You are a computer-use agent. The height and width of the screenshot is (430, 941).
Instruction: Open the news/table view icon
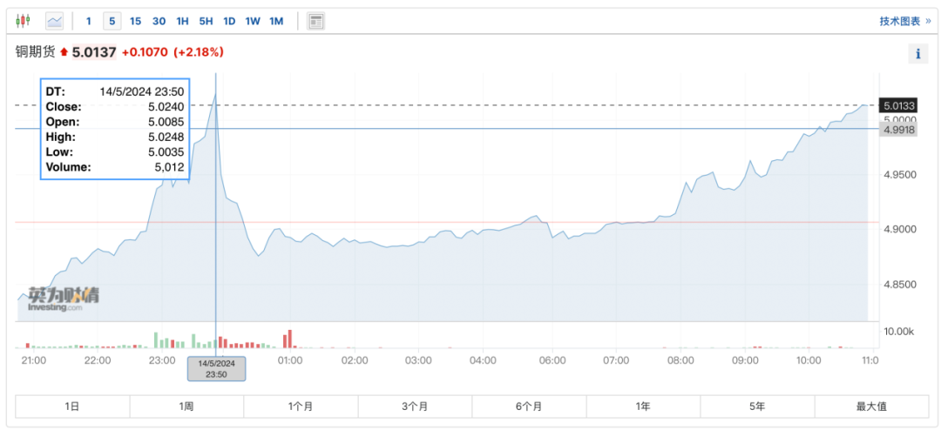(315, 22)
